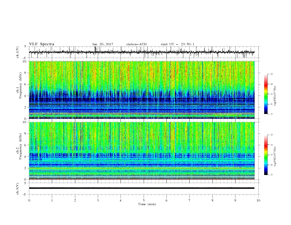The width and height of the screenshot is (291, 225).
Task: Click the "4" kHz tick on the ch.1 frequency axis
Action: point(26,96)
